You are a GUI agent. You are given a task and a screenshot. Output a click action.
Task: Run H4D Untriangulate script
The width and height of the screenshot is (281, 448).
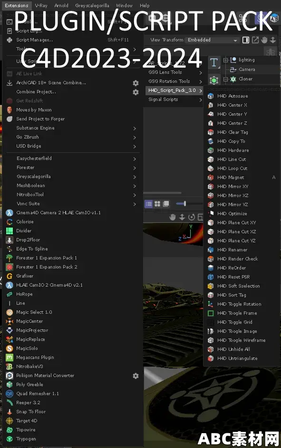coord(237,358)
